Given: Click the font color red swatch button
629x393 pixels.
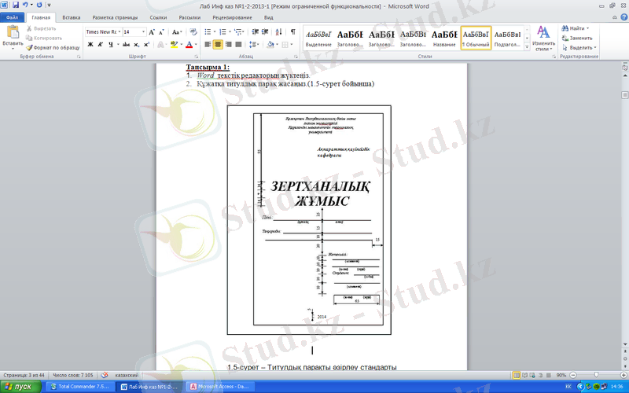Looking at the screenshot, I should pos(187,45).
